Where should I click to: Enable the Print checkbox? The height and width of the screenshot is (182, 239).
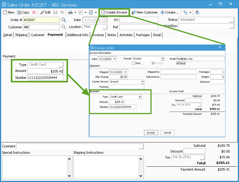coord(134,63)
